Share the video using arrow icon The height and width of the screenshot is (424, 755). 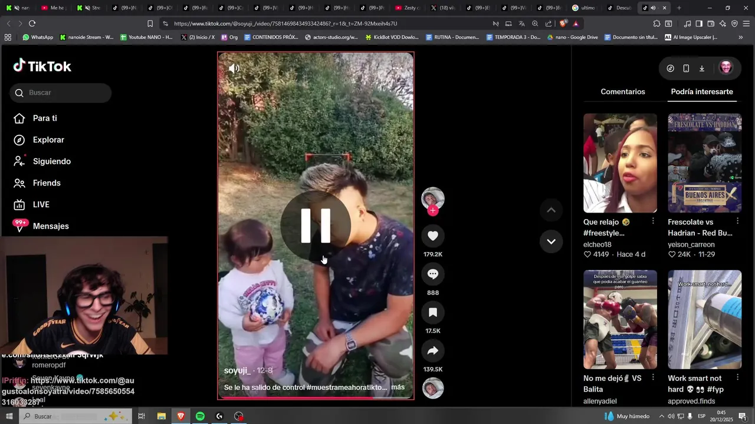pos(433,351)
